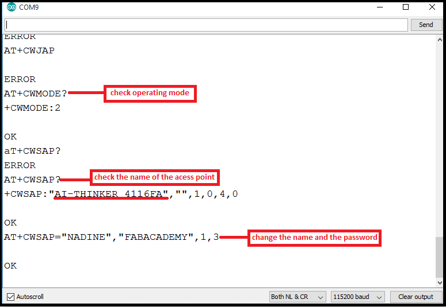
Task: Click the final OK response line
Action: (10, 266)
